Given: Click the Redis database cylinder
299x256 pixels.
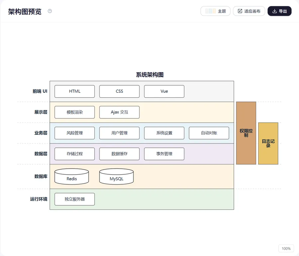Looking at the screenshot, I should click(x=71, y=177).
